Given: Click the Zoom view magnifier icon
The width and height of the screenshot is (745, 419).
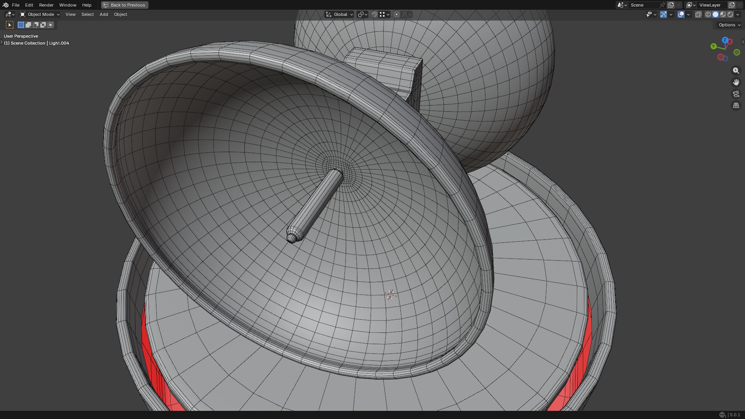Looking at the screenshot, I should tap(736, 71).
